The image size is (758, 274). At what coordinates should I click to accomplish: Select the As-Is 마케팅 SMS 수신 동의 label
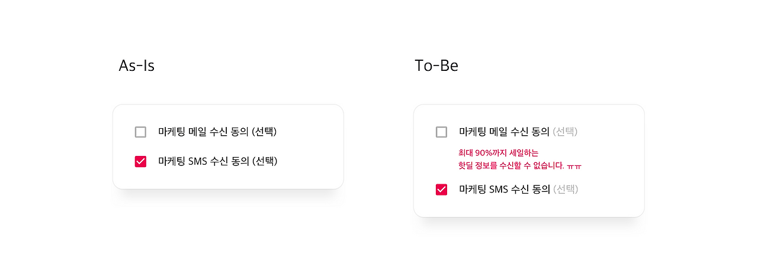[x=204, y=161]
